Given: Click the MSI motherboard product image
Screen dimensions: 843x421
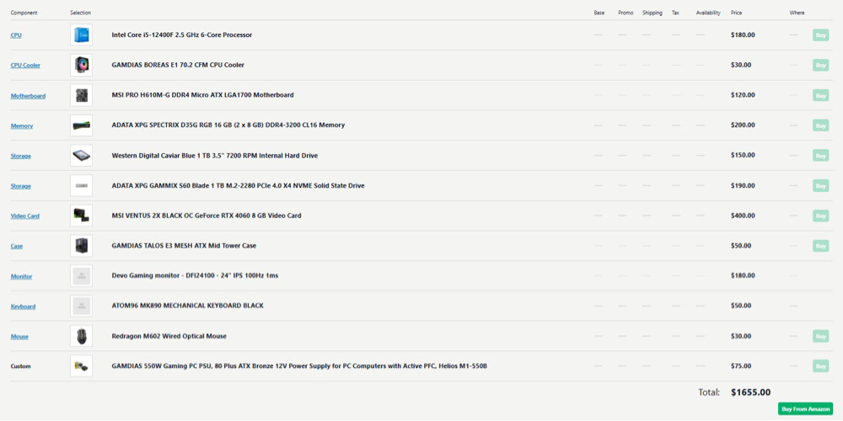Looking at the screenshot, I should click(81, 95).
